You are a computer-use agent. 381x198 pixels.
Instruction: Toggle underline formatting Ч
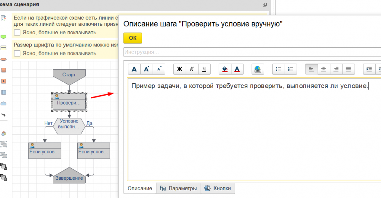[x=204, y=69]
